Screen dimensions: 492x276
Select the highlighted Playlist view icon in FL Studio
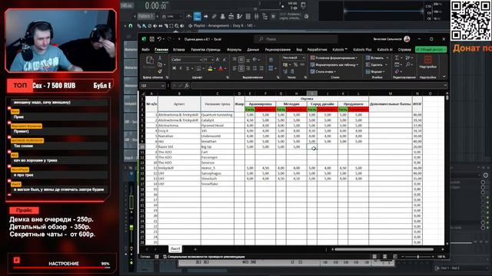tap(197, 16)
